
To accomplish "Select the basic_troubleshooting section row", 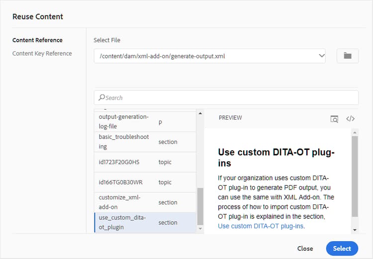I will [x=145, y=142].
